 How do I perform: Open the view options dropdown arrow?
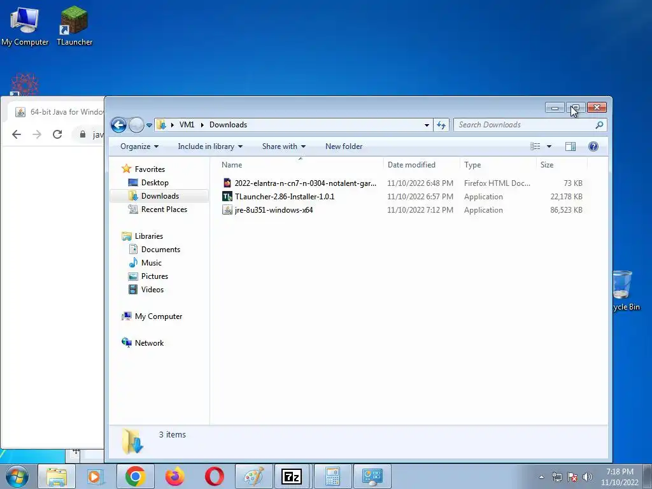pos(549,146)
